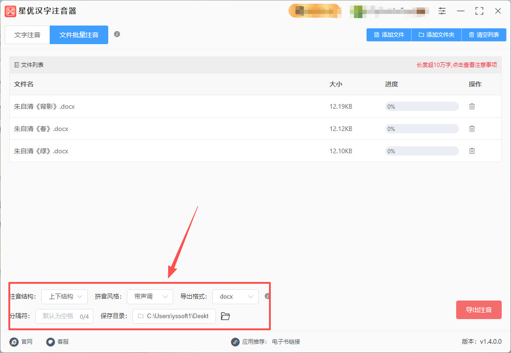
Task: Click the 文件列表 panel icon
Action: tap(17, 65)
